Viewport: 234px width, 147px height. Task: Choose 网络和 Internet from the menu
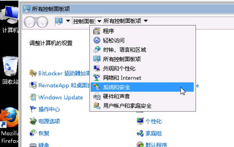tap(142, 78)
